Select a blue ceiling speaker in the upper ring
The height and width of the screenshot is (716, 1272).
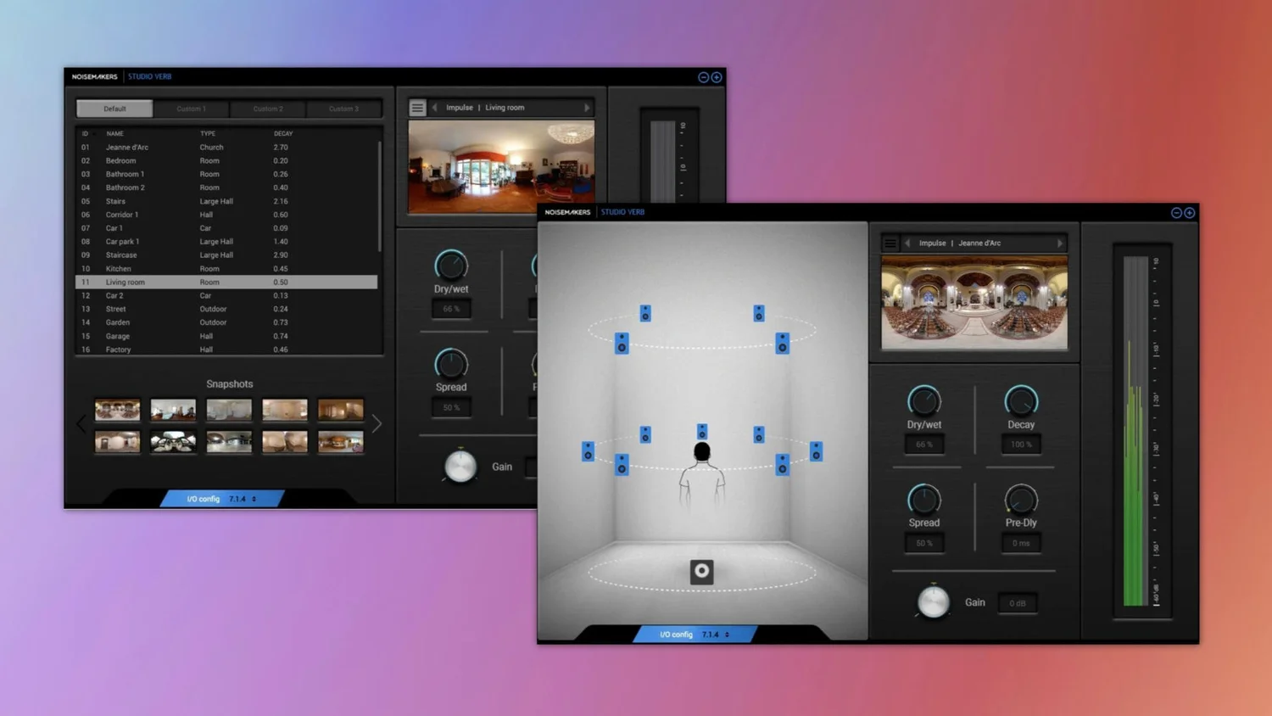(x=645, y=313)
